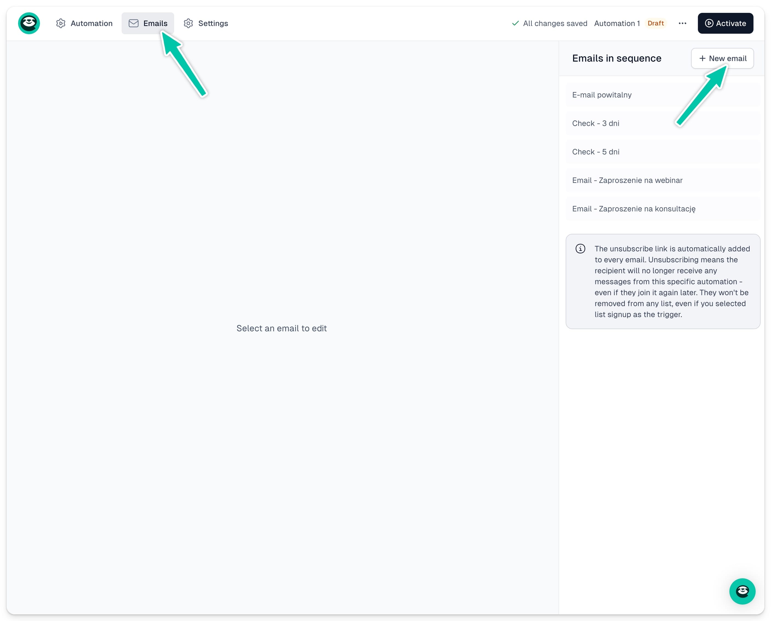Open the Automation tab
Viewport: 771px width, 621px height.
coord(84,23)
